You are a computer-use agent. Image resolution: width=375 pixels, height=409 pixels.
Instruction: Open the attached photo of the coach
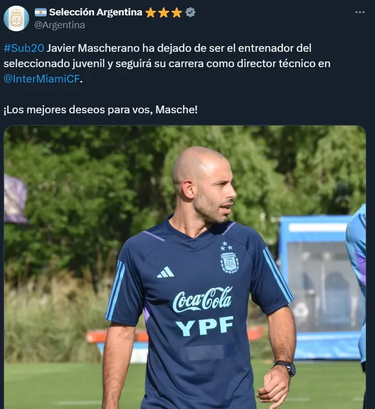coord(185,267)
